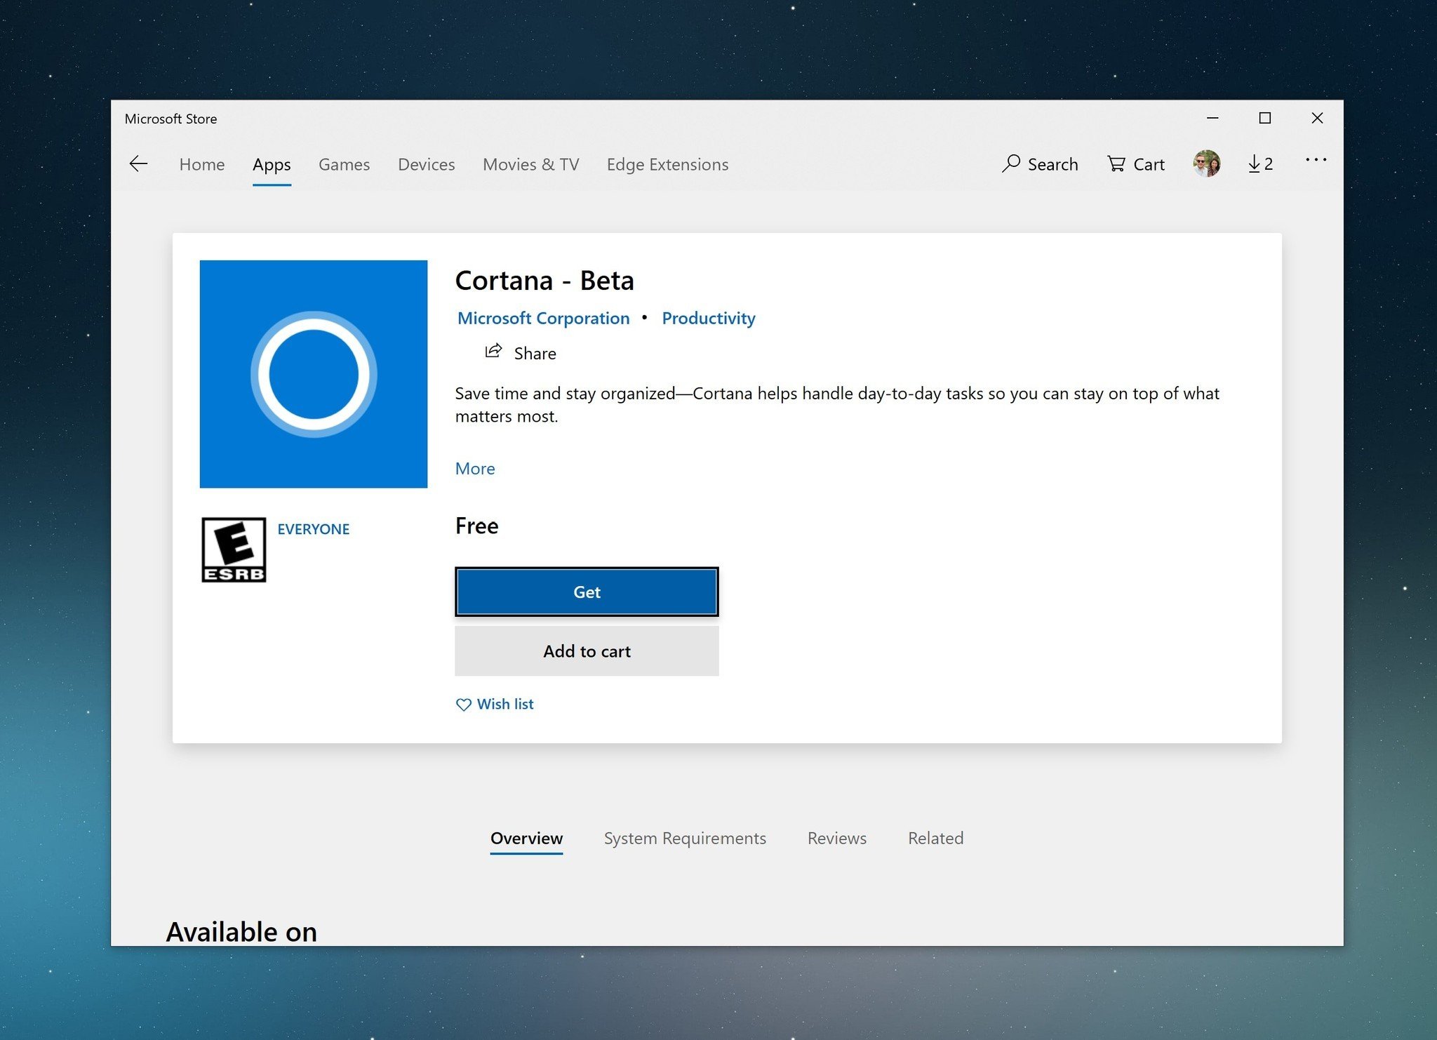The image size is (1437, 1040).
Task: Open the Productivity category link
Action: 709,318
